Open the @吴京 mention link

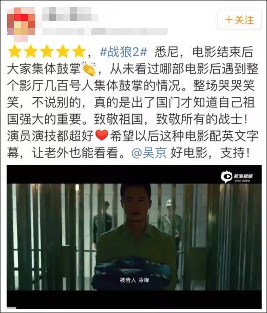[x=149, y=153]
